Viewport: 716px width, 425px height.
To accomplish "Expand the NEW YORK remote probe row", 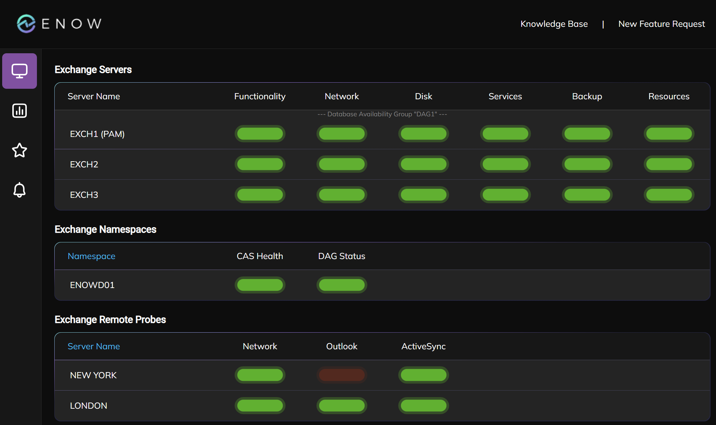I will coord(93,375).
